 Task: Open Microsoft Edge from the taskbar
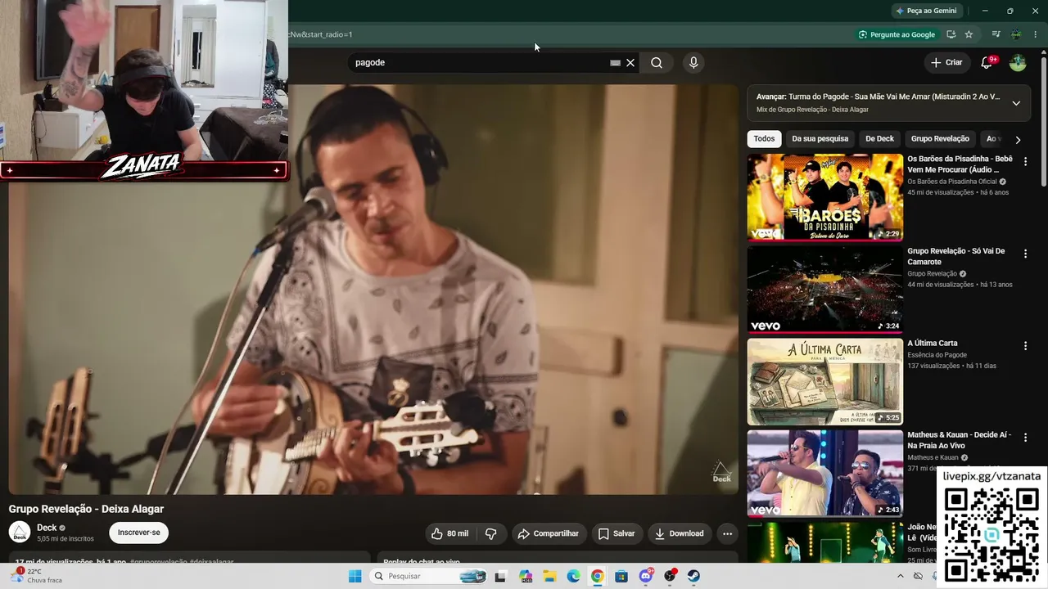coord(573,576)
